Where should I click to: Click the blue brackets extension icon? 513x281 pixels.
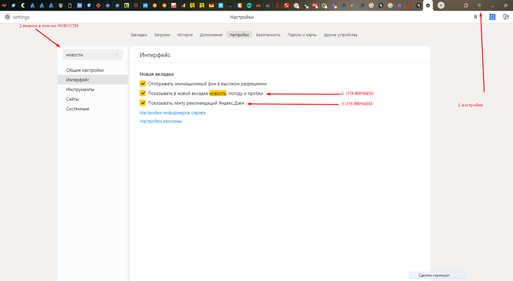point(492,17)
